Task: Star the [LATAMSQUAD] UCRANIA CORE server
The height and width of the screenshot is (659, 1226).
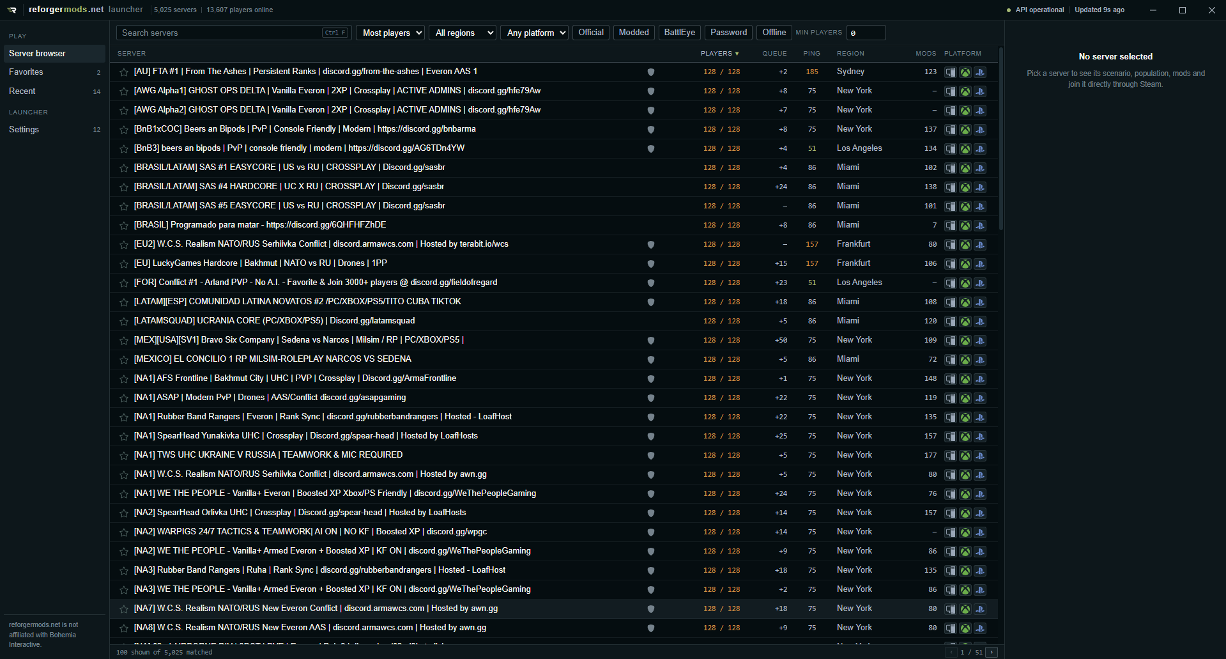Action: 124,322
